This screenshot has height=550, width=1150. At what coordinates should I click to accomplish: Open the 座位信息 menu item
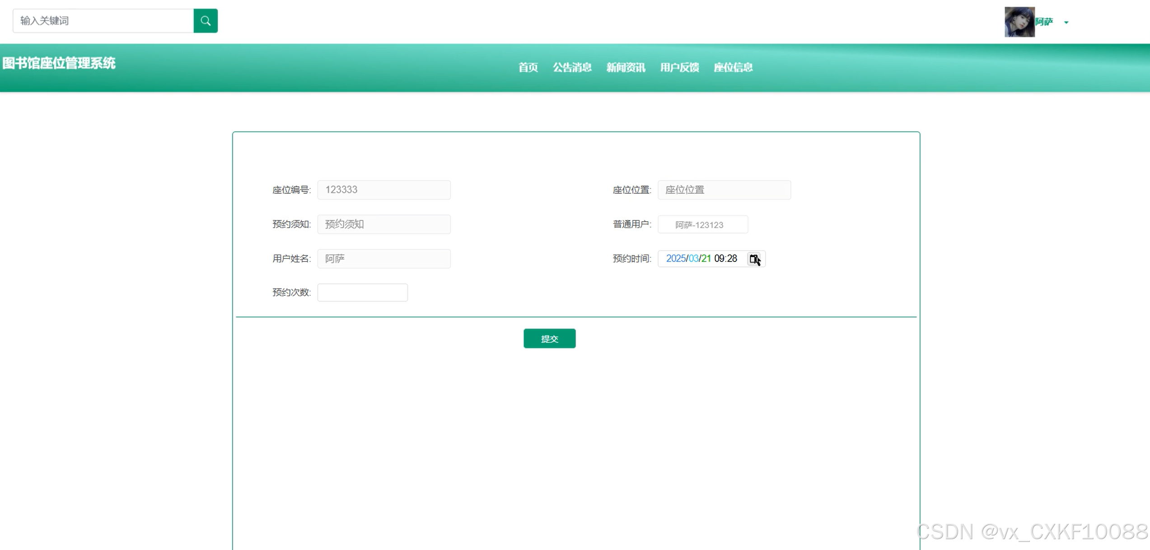tap(733, 67)
